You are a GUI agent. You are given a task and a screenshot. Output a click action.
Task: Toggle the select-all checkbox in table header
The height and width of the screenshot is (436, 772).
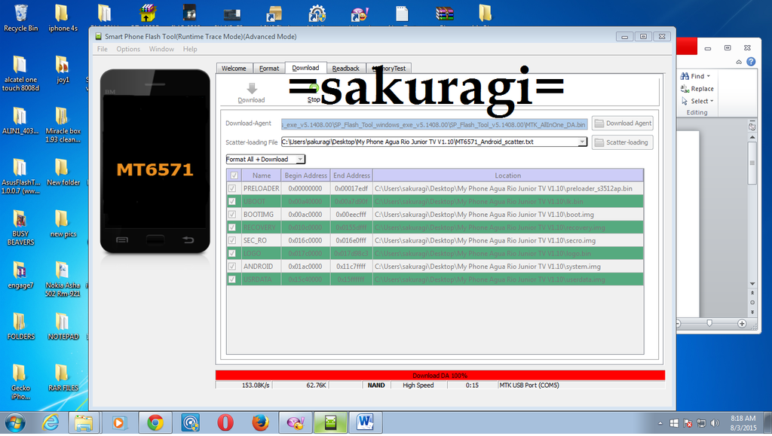pos(232,175)
